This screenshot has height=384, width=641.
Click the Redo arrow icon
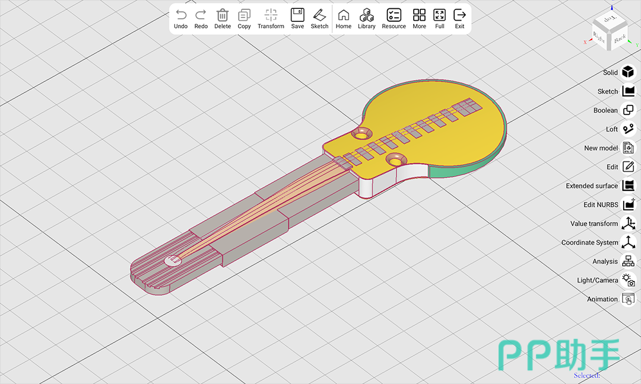pos(201,15)
